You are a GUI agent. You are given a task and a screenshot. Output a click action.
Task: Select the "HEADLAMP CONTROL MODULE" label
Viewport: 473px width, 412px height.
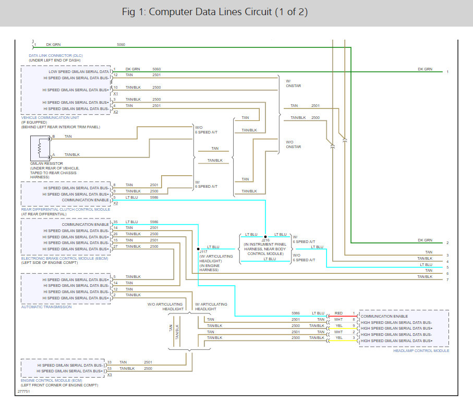[x=421, y=351]
